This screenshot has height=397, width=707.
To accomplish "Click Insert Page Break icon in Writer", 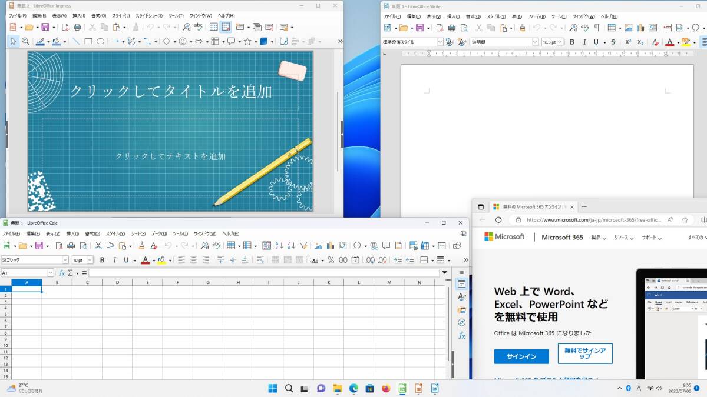I will click(668, 27).
